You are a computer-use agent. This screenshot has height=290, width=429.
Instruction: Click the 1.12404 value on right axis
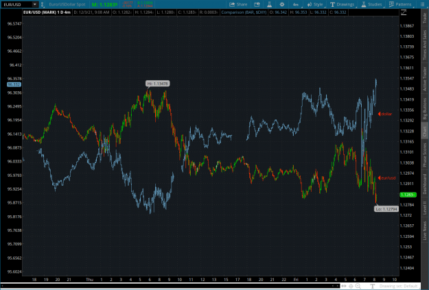(x=407, y=268)
